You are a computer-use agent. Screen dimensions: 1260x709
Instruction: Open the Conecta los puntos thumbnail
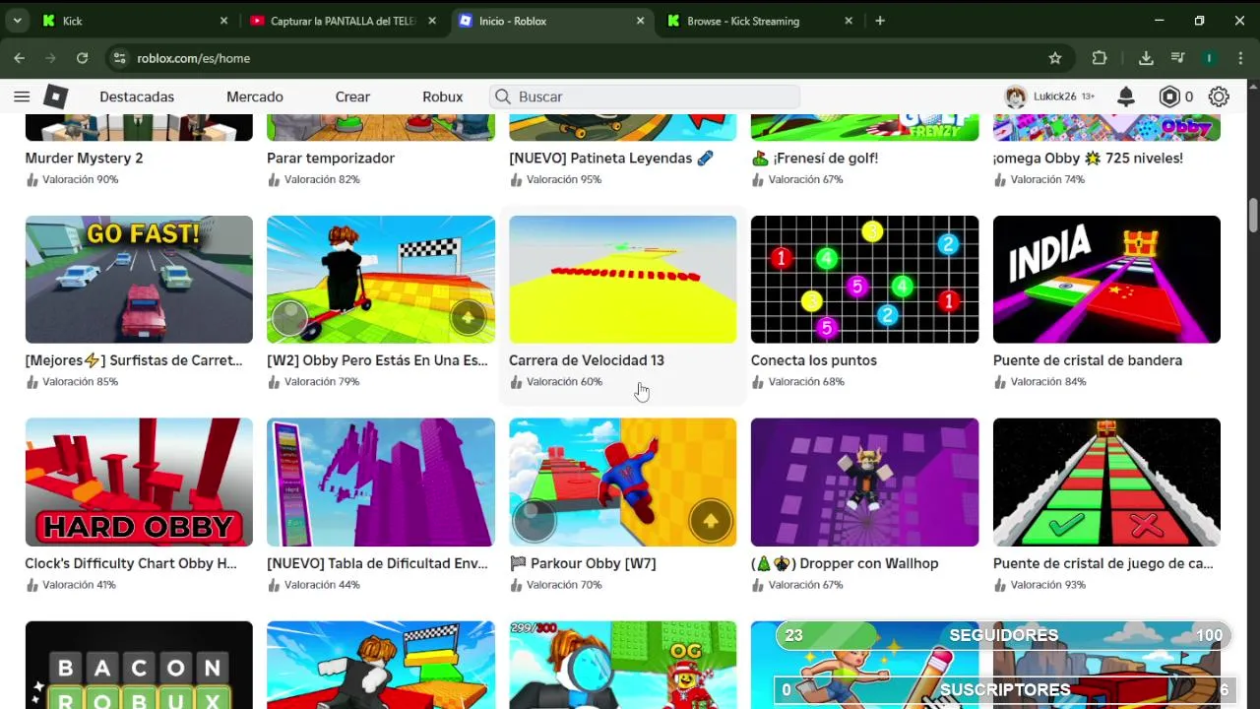[x=864, y=280]
